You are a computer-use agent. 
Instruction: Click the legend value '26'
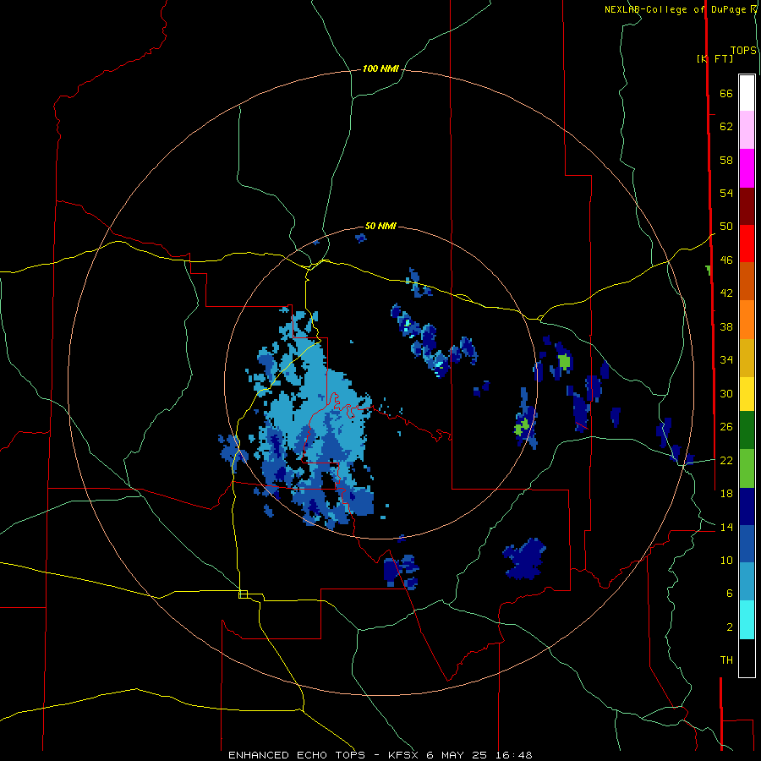(x=726, y=427)
